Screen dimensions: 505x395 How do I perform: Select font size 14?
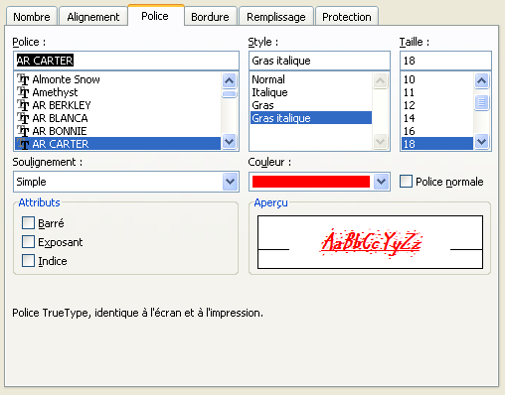click(437, 118)
